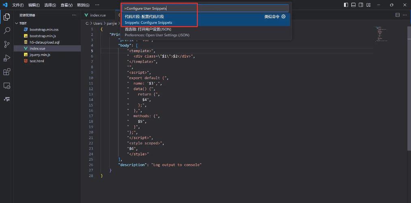Viewport: 411px width, 203px height.
Task: Focus the command palette input field
Action: pos(205,9)
